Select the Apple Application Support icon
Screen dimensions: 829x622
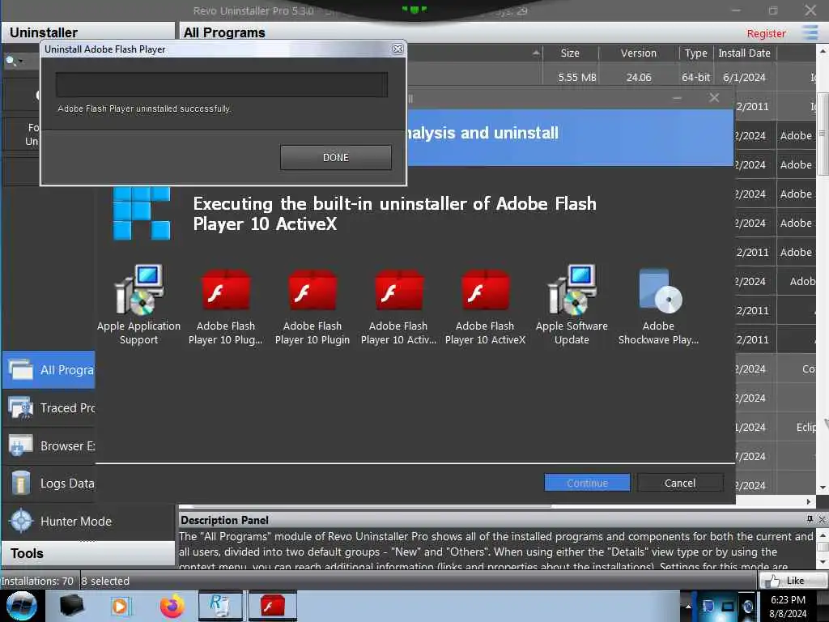click(x=138, y=305)
